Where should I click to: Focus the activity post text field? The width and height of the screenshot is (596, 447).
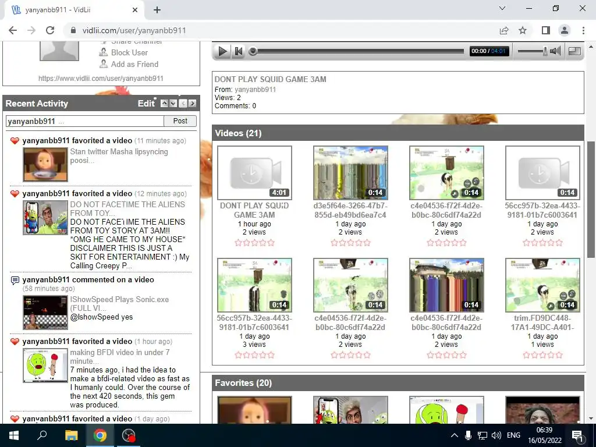(85, 121)
